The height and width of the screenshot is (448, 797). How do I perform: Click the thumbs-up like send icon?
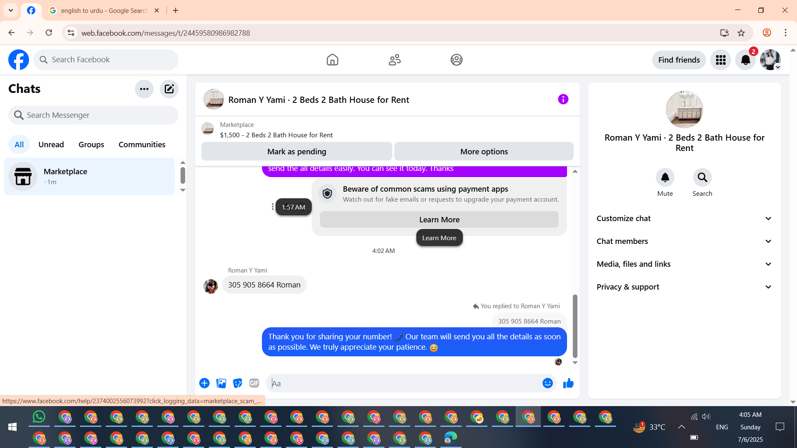[568, 383]
